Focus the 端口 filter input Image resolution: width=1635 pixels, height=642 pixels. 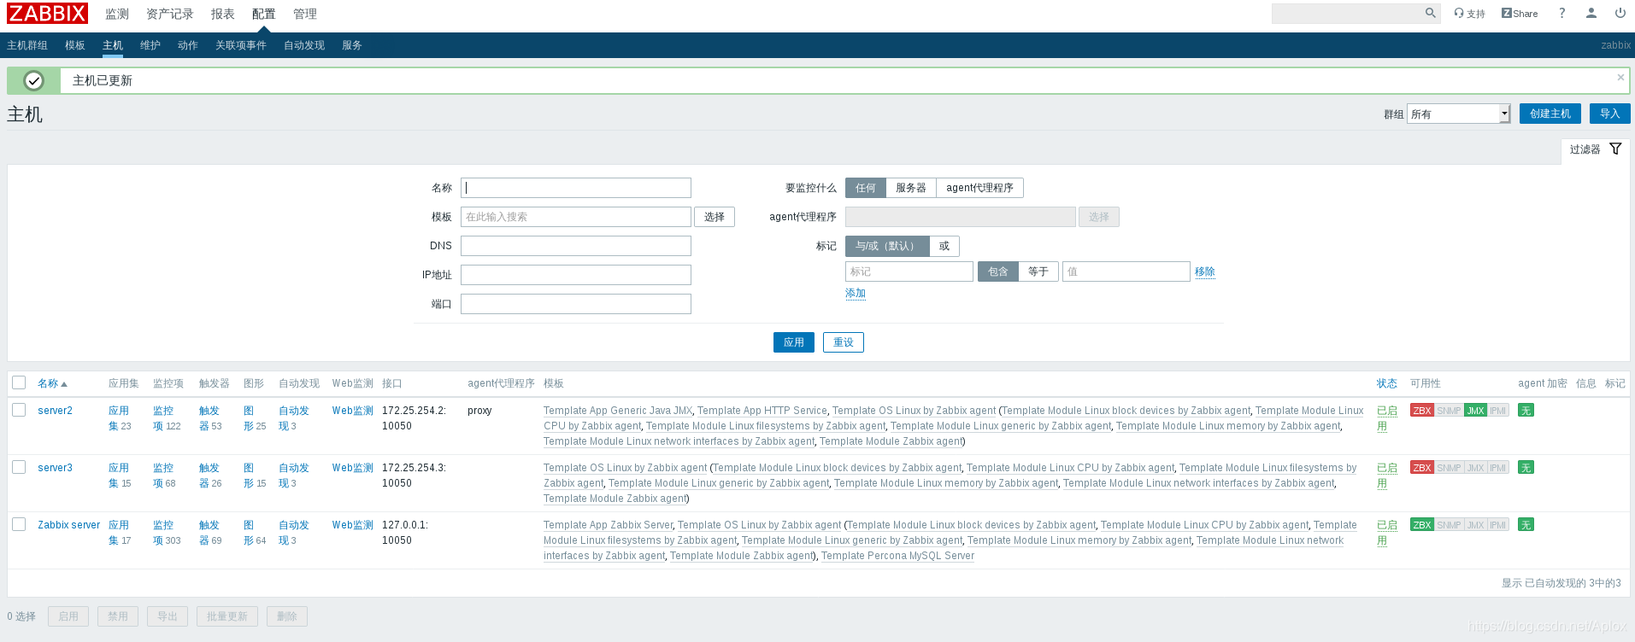click(x=576, y=304)
